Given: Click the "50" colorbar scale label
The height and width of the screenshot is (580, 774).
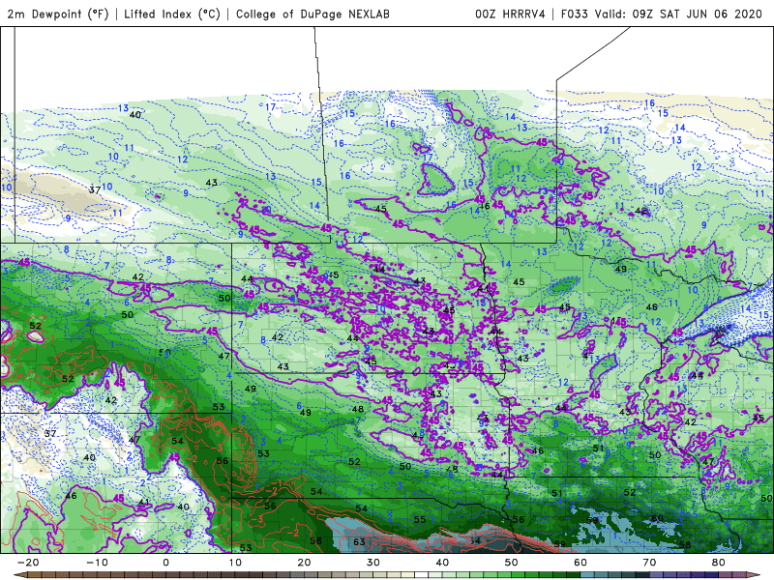Looking at the screenshot, I should [512, 563].
